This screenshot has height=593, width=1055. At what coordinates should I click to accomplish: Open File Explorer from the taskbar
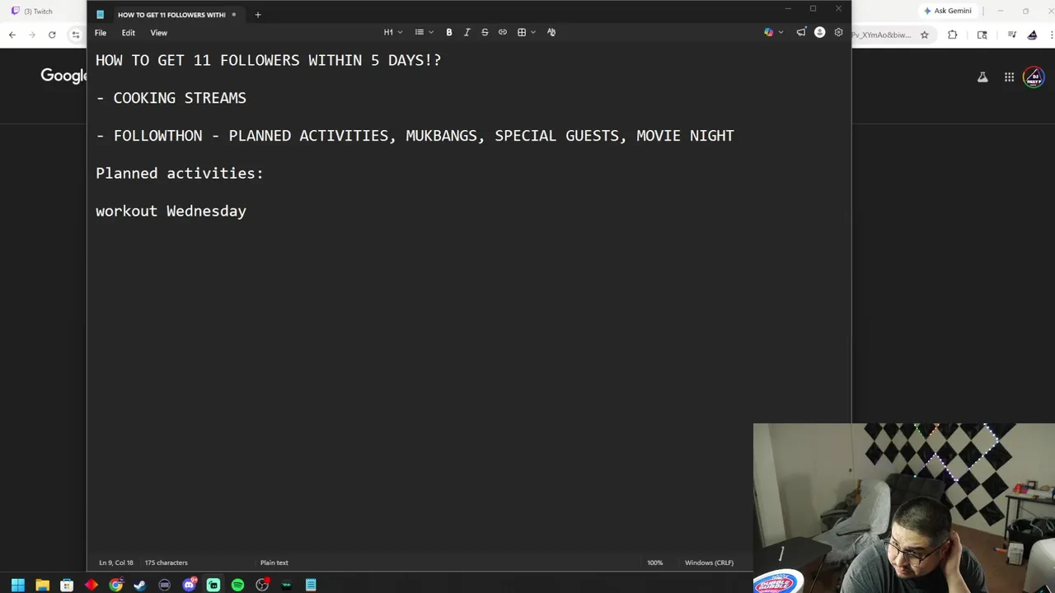[x=42, y=585]
